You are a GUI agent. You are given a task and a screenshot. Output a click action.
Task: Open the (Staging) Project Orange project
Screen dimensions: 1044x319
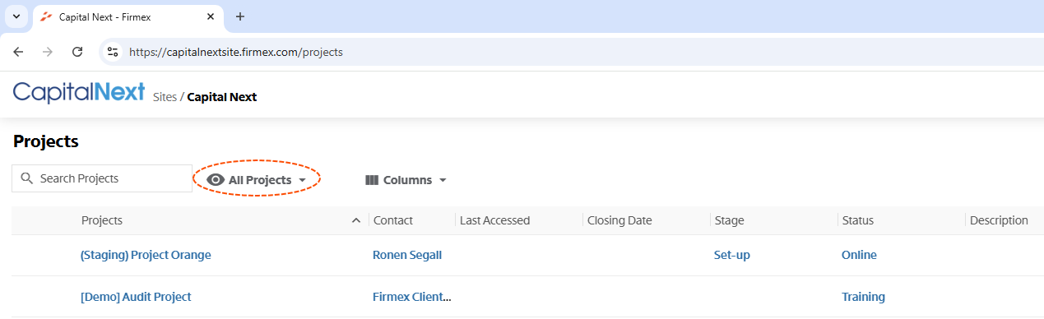coord(146,255)
